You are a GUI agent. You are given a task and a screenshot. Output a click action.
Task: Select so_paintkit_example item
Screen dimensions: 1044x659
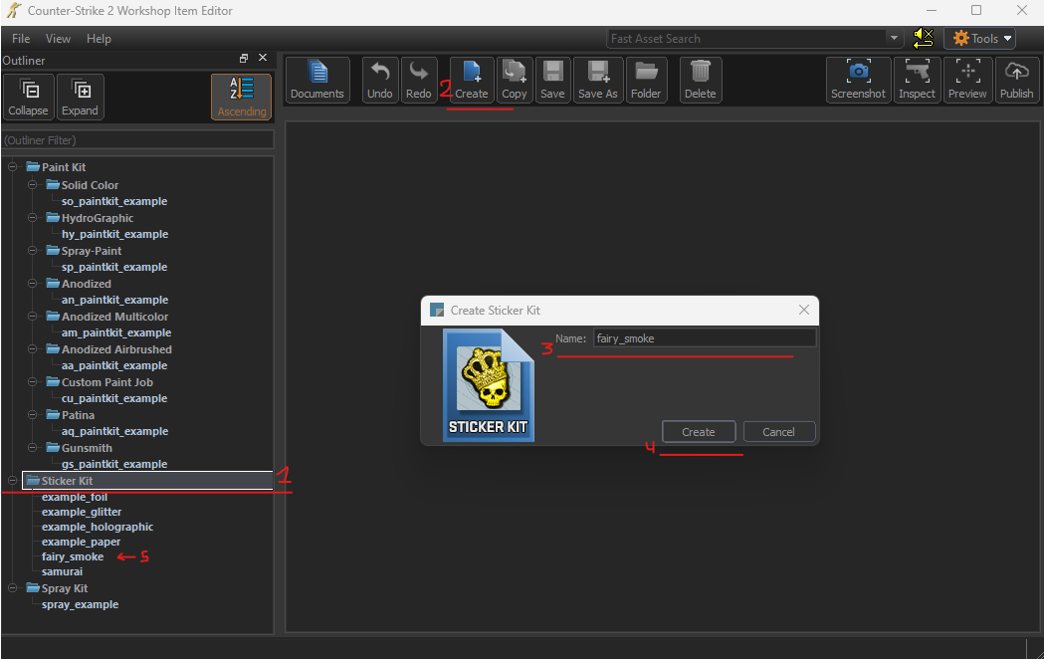click(x=114, y=201)
